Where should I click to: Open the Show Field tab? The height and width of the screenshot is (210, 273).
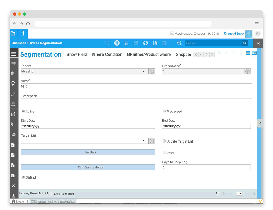[x=76, y=55]
